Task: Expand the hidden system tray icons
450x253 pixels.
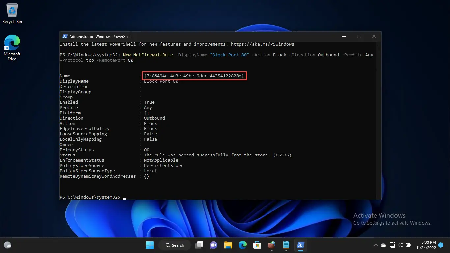Action: pos(375,245)
